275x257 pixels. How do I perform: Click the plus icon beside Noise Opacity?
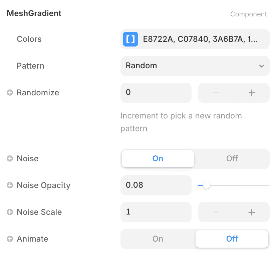point(10,185)
